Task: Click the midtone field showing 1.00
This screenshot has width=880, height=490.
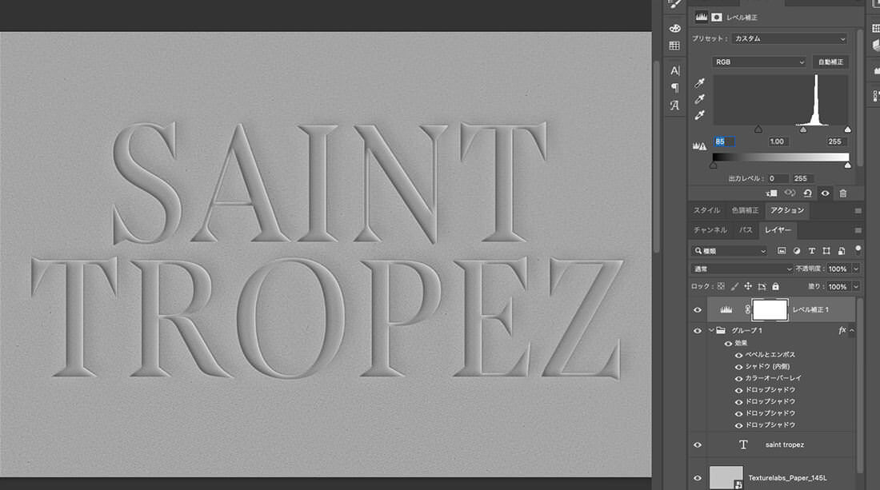Action: click(x=778, y=141)
